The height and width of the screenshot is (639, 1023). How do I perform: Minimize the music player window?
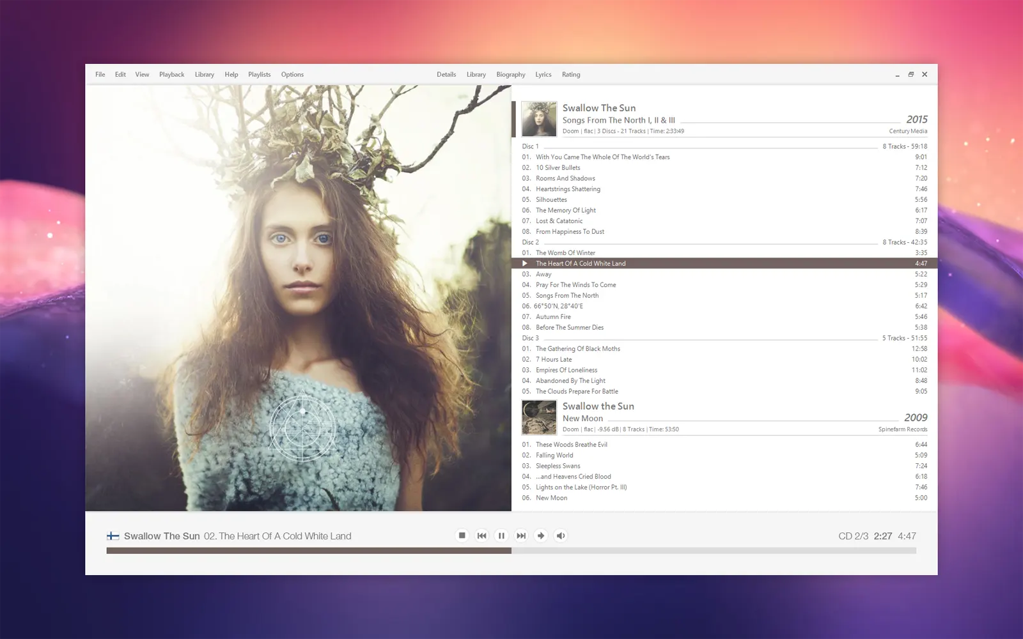(897, 75)
